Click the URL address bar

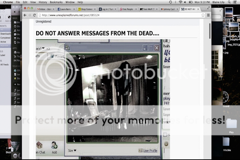[117, 15]
